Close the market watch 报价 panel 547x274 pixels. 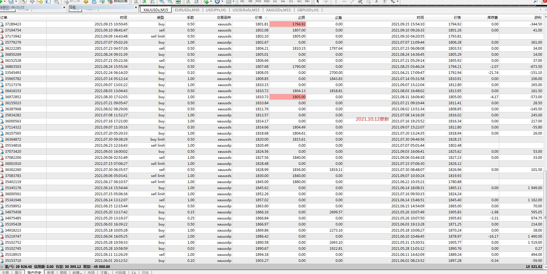[x=64, y=7]
